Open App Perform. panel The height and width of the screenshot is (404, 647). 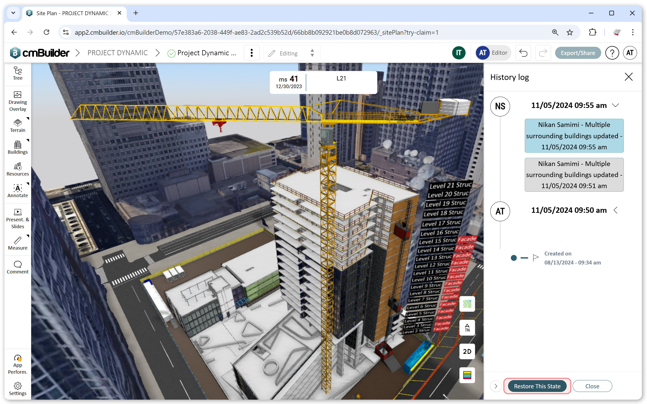coord(18,364)
